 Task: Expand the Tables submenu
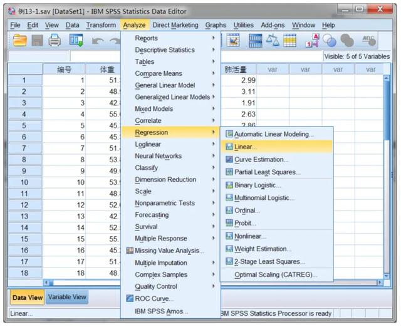click(170, 61)
